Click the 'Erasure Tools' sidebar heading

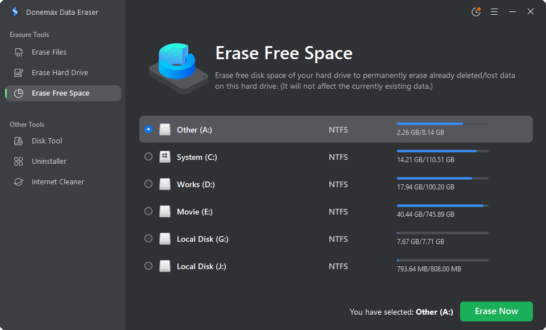29,35
